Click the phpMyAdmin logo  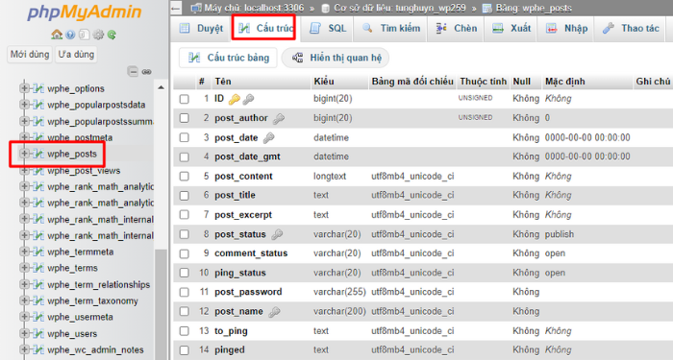click(85, 12)
